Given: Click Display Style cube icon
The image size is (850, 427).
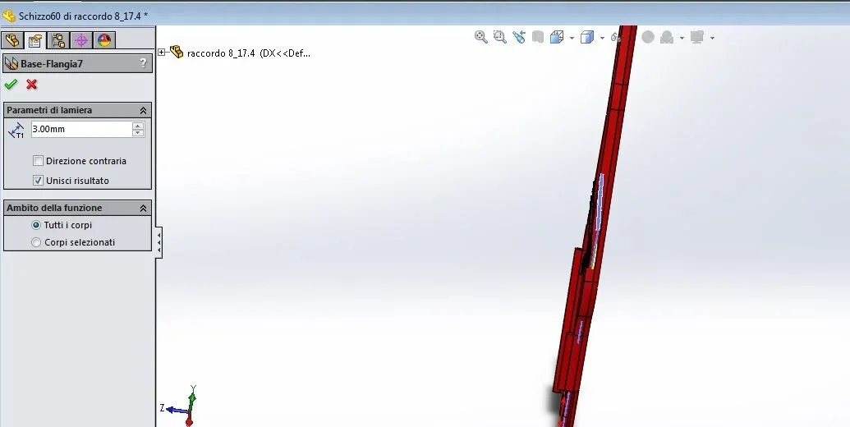Looking at the screenshot, I should point(587,37).
